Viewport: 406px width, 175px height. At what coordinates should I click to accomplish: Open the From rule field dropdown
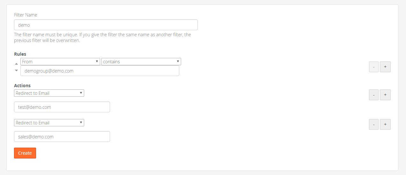point(60,62)
